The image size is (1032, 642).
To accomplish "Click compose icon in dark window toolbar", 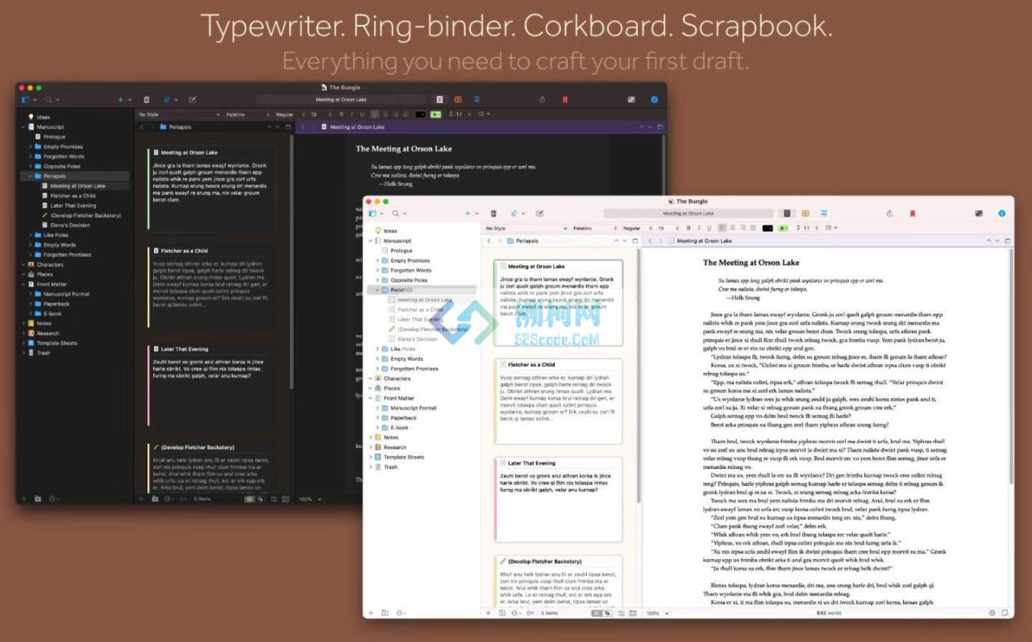I will pos(192,100).
